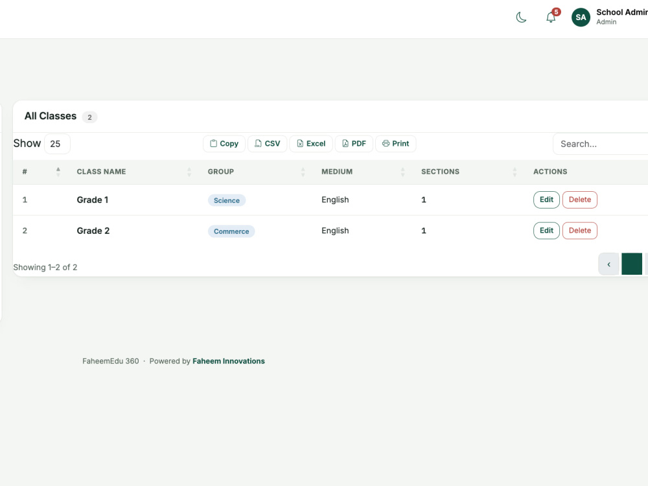The image size is (648, 486).
Task: Edit the Grade 2 class
Action: (546, 231)
